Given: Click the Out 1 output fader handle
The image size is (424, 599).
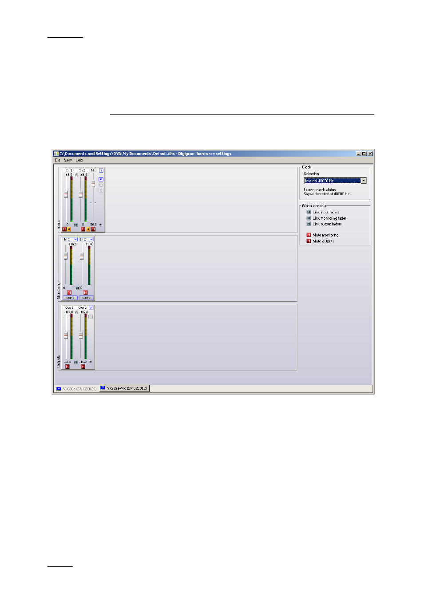Looking at the screenshot, I should click(x=66, y=335).
